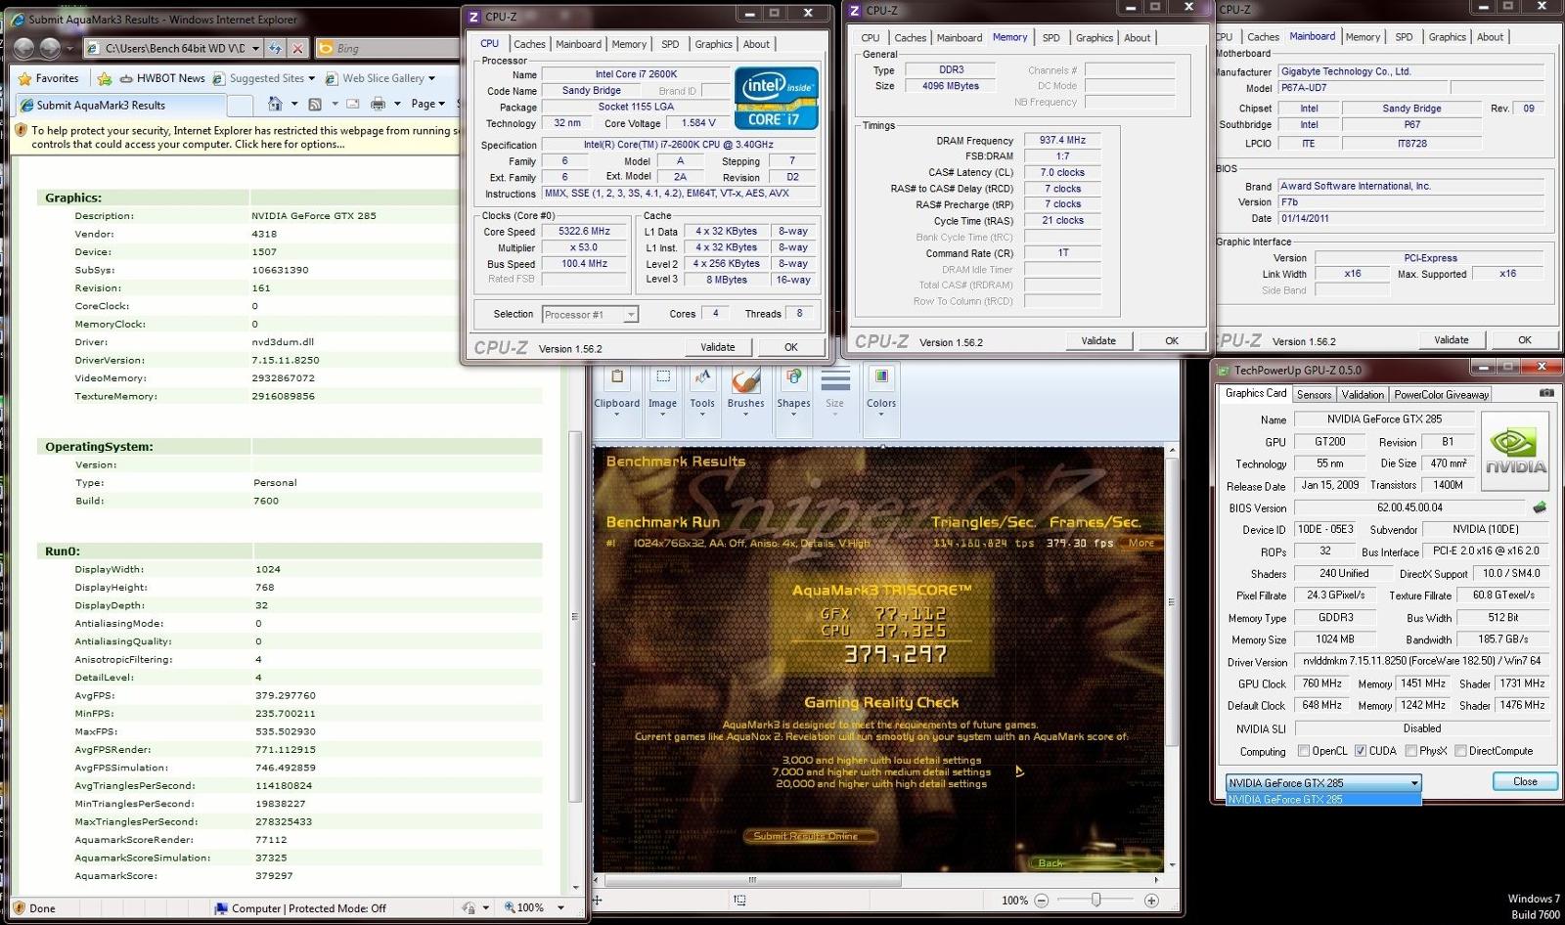The image size is (1565, 925).
Task: Open the Home button dropdown arrow in IE
Action: point(293,104)
